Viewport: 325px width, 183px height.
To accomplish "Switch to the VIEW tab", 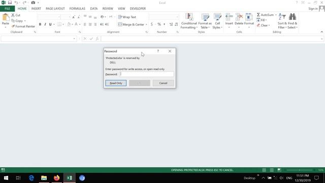I will (x=121, y=9).
